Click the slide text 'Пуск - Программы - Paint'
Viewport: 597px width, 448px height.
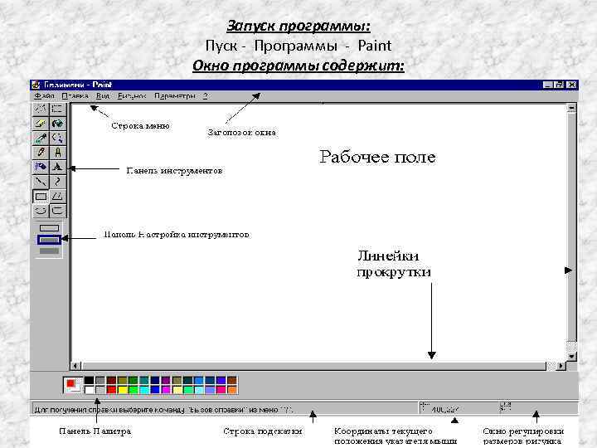[x=298, y=46]
